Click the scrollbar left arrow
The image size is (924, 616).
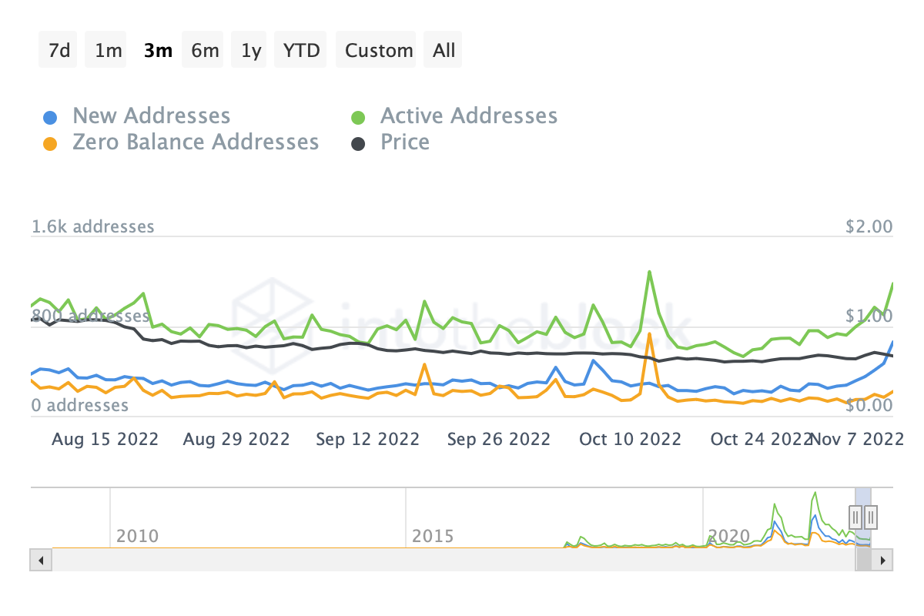click(41, 560)
